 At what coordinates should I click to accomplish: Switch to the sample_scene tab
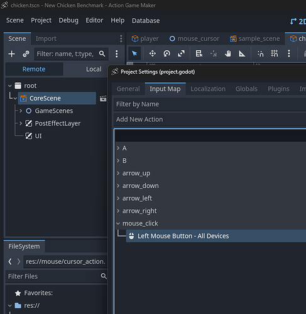pos(254,39)
